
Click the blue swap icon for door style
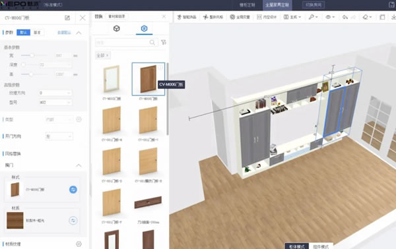click(x=73, y=190)
